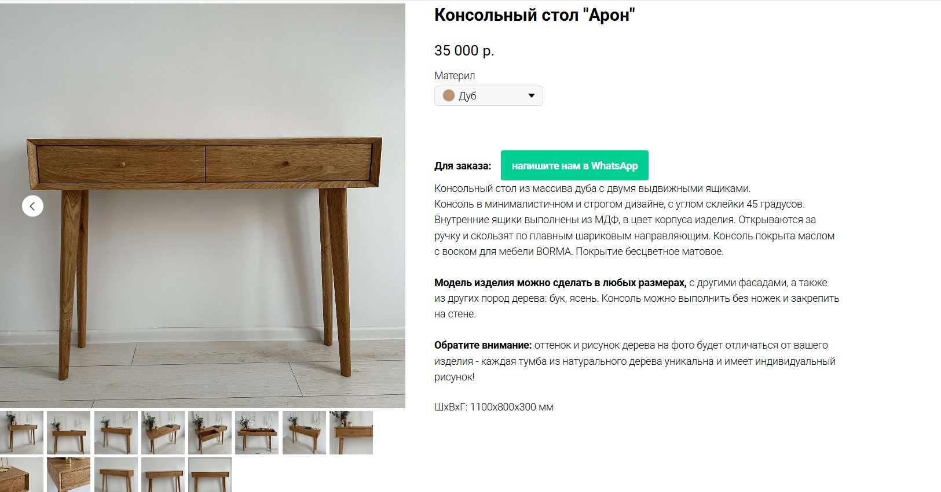This screenshot has height=492, width=941.
Task: Open the Материл dropdown showing Дуб
Action: [488, 96]
